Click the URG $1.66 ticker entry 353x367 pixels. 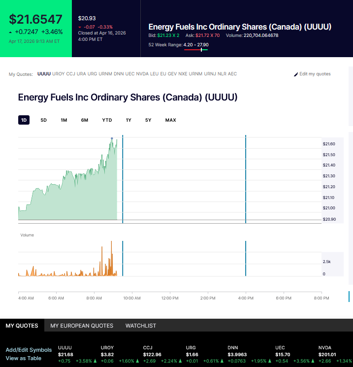[x=205, y=354]
